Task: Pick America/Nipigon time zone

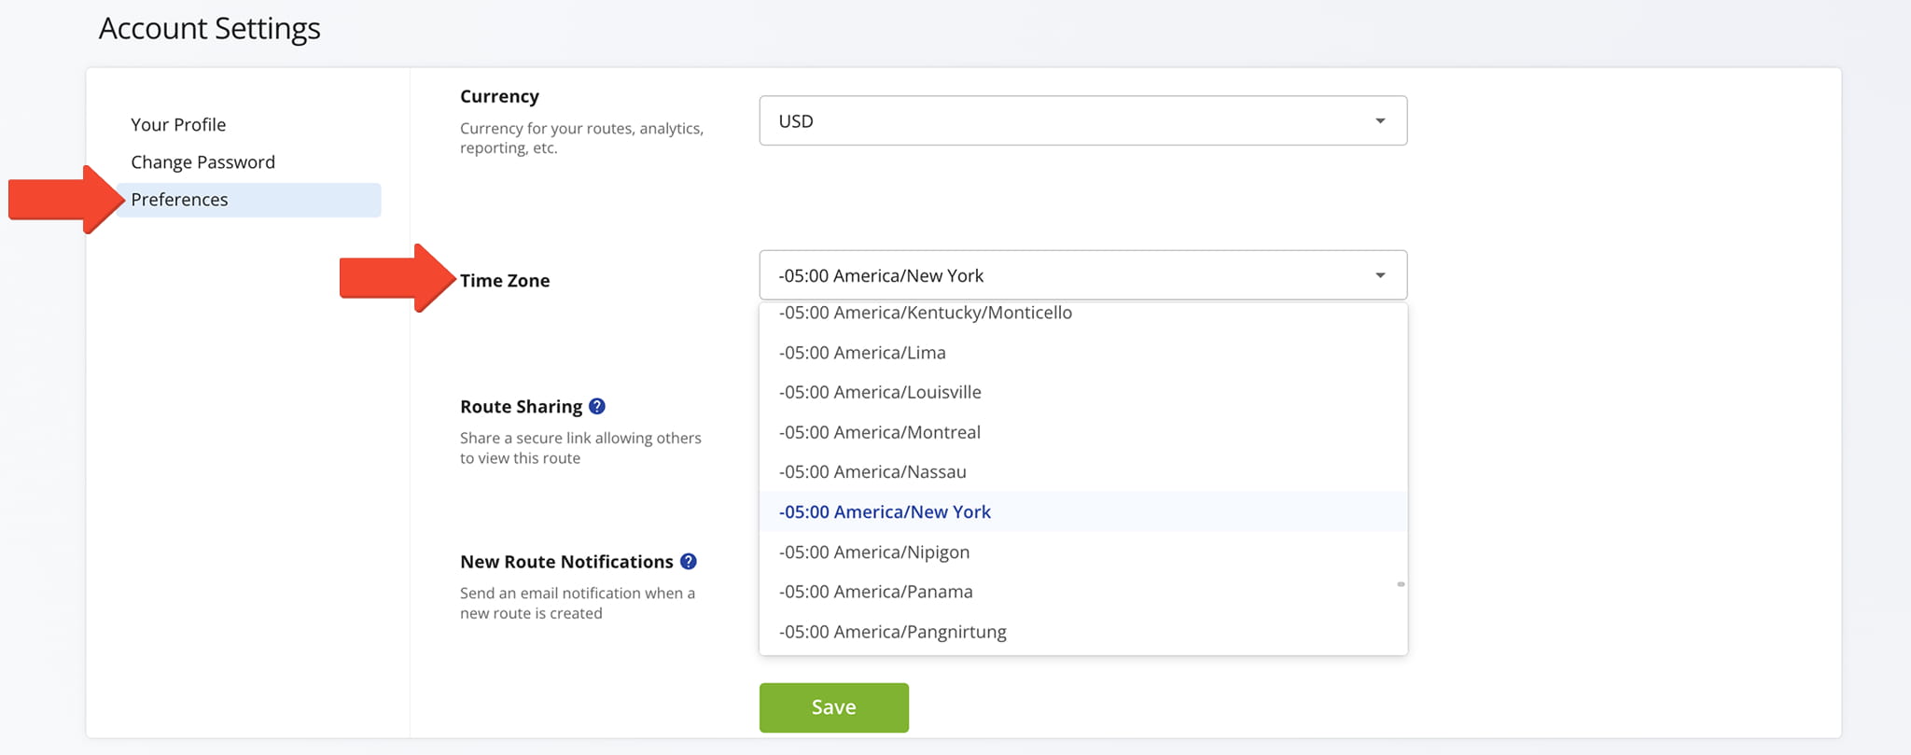Action: coord(873,552)
